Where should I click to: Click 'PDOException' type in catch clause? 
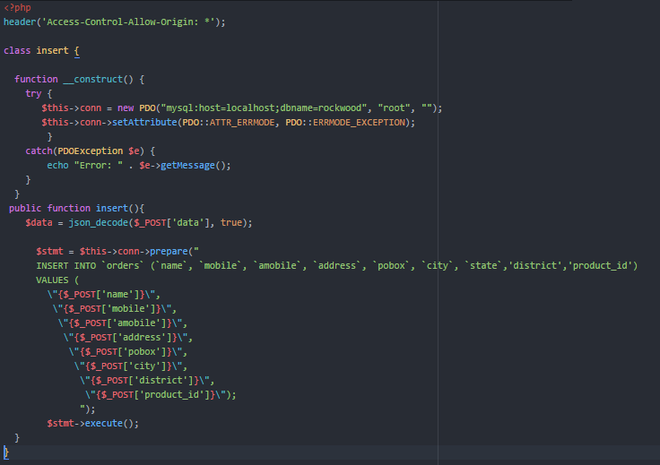click(90, 151)
